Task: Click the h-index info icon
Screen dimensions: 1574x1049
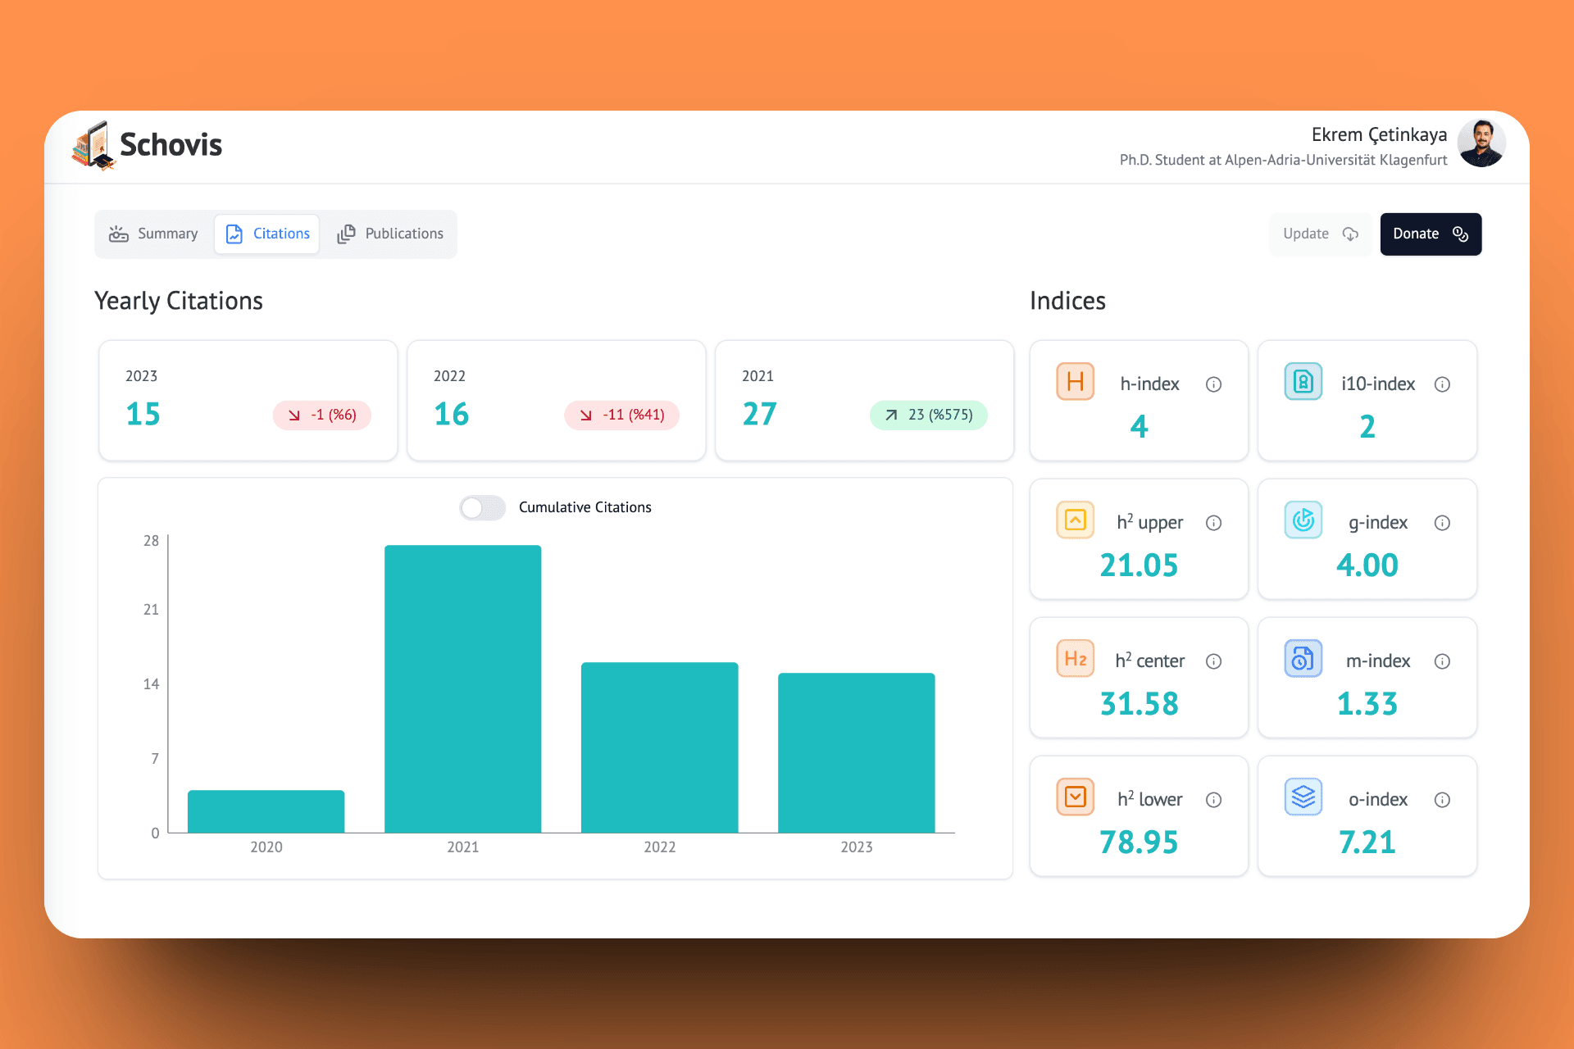Action: 1213,384
